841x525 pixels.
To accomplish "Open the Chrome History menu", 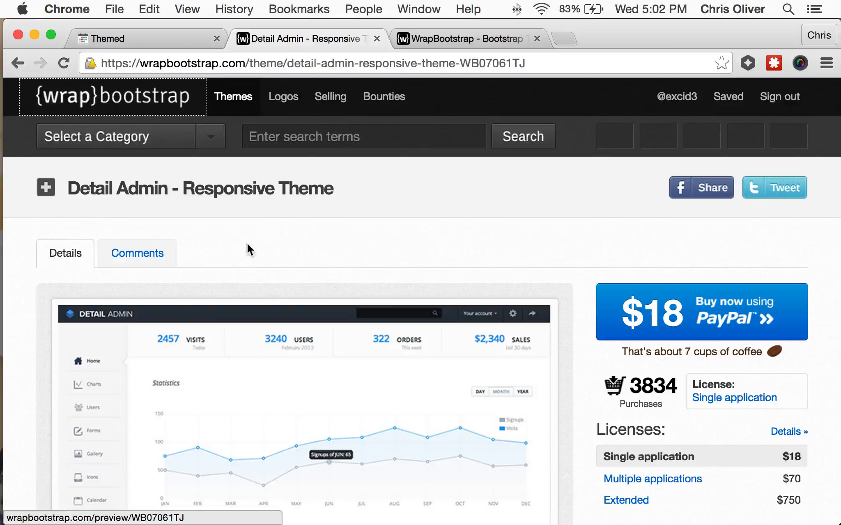I will coord(234,9).
